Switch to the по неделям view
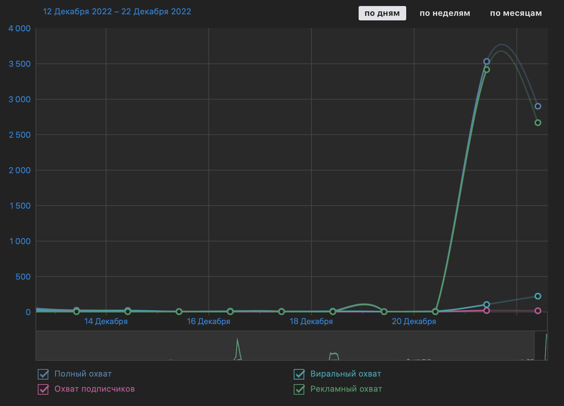564x406 pixels. [x=445, y=13]
